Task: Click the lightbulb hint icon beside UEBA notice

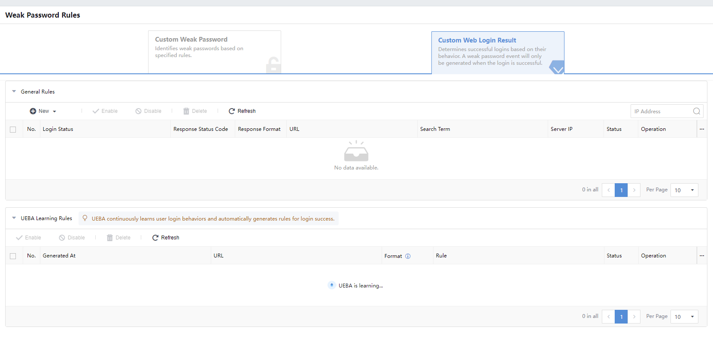Action: point(85,218)
